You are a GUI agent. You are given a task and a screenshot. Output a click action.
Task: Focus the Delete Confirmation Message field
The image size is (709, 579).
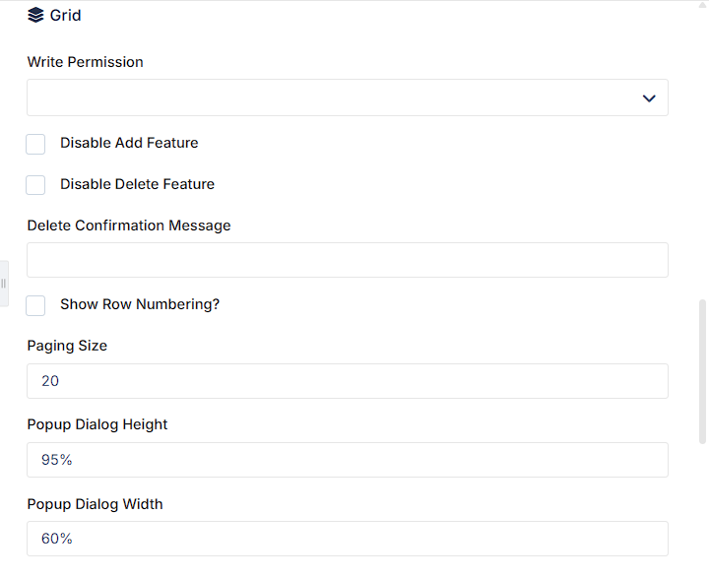(348, 260)
